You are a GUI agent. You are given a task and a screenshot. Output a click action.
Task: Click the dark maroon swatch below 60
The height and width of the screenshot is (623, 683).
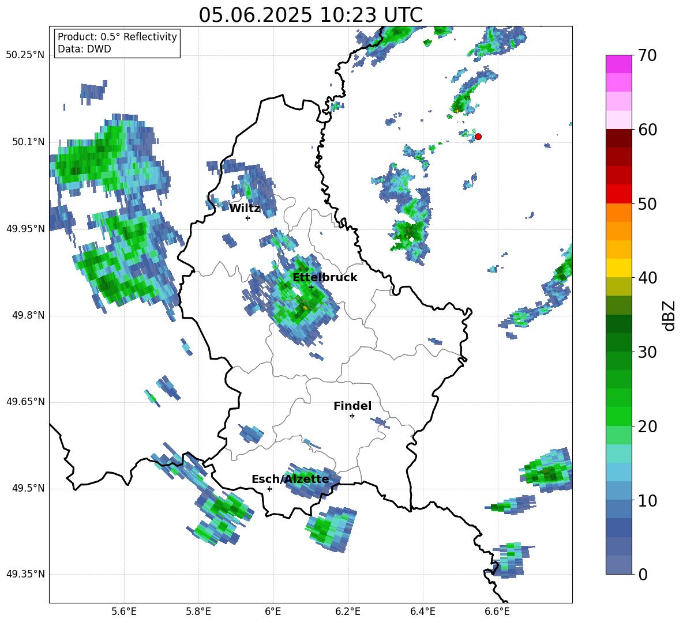pos(618,138)
